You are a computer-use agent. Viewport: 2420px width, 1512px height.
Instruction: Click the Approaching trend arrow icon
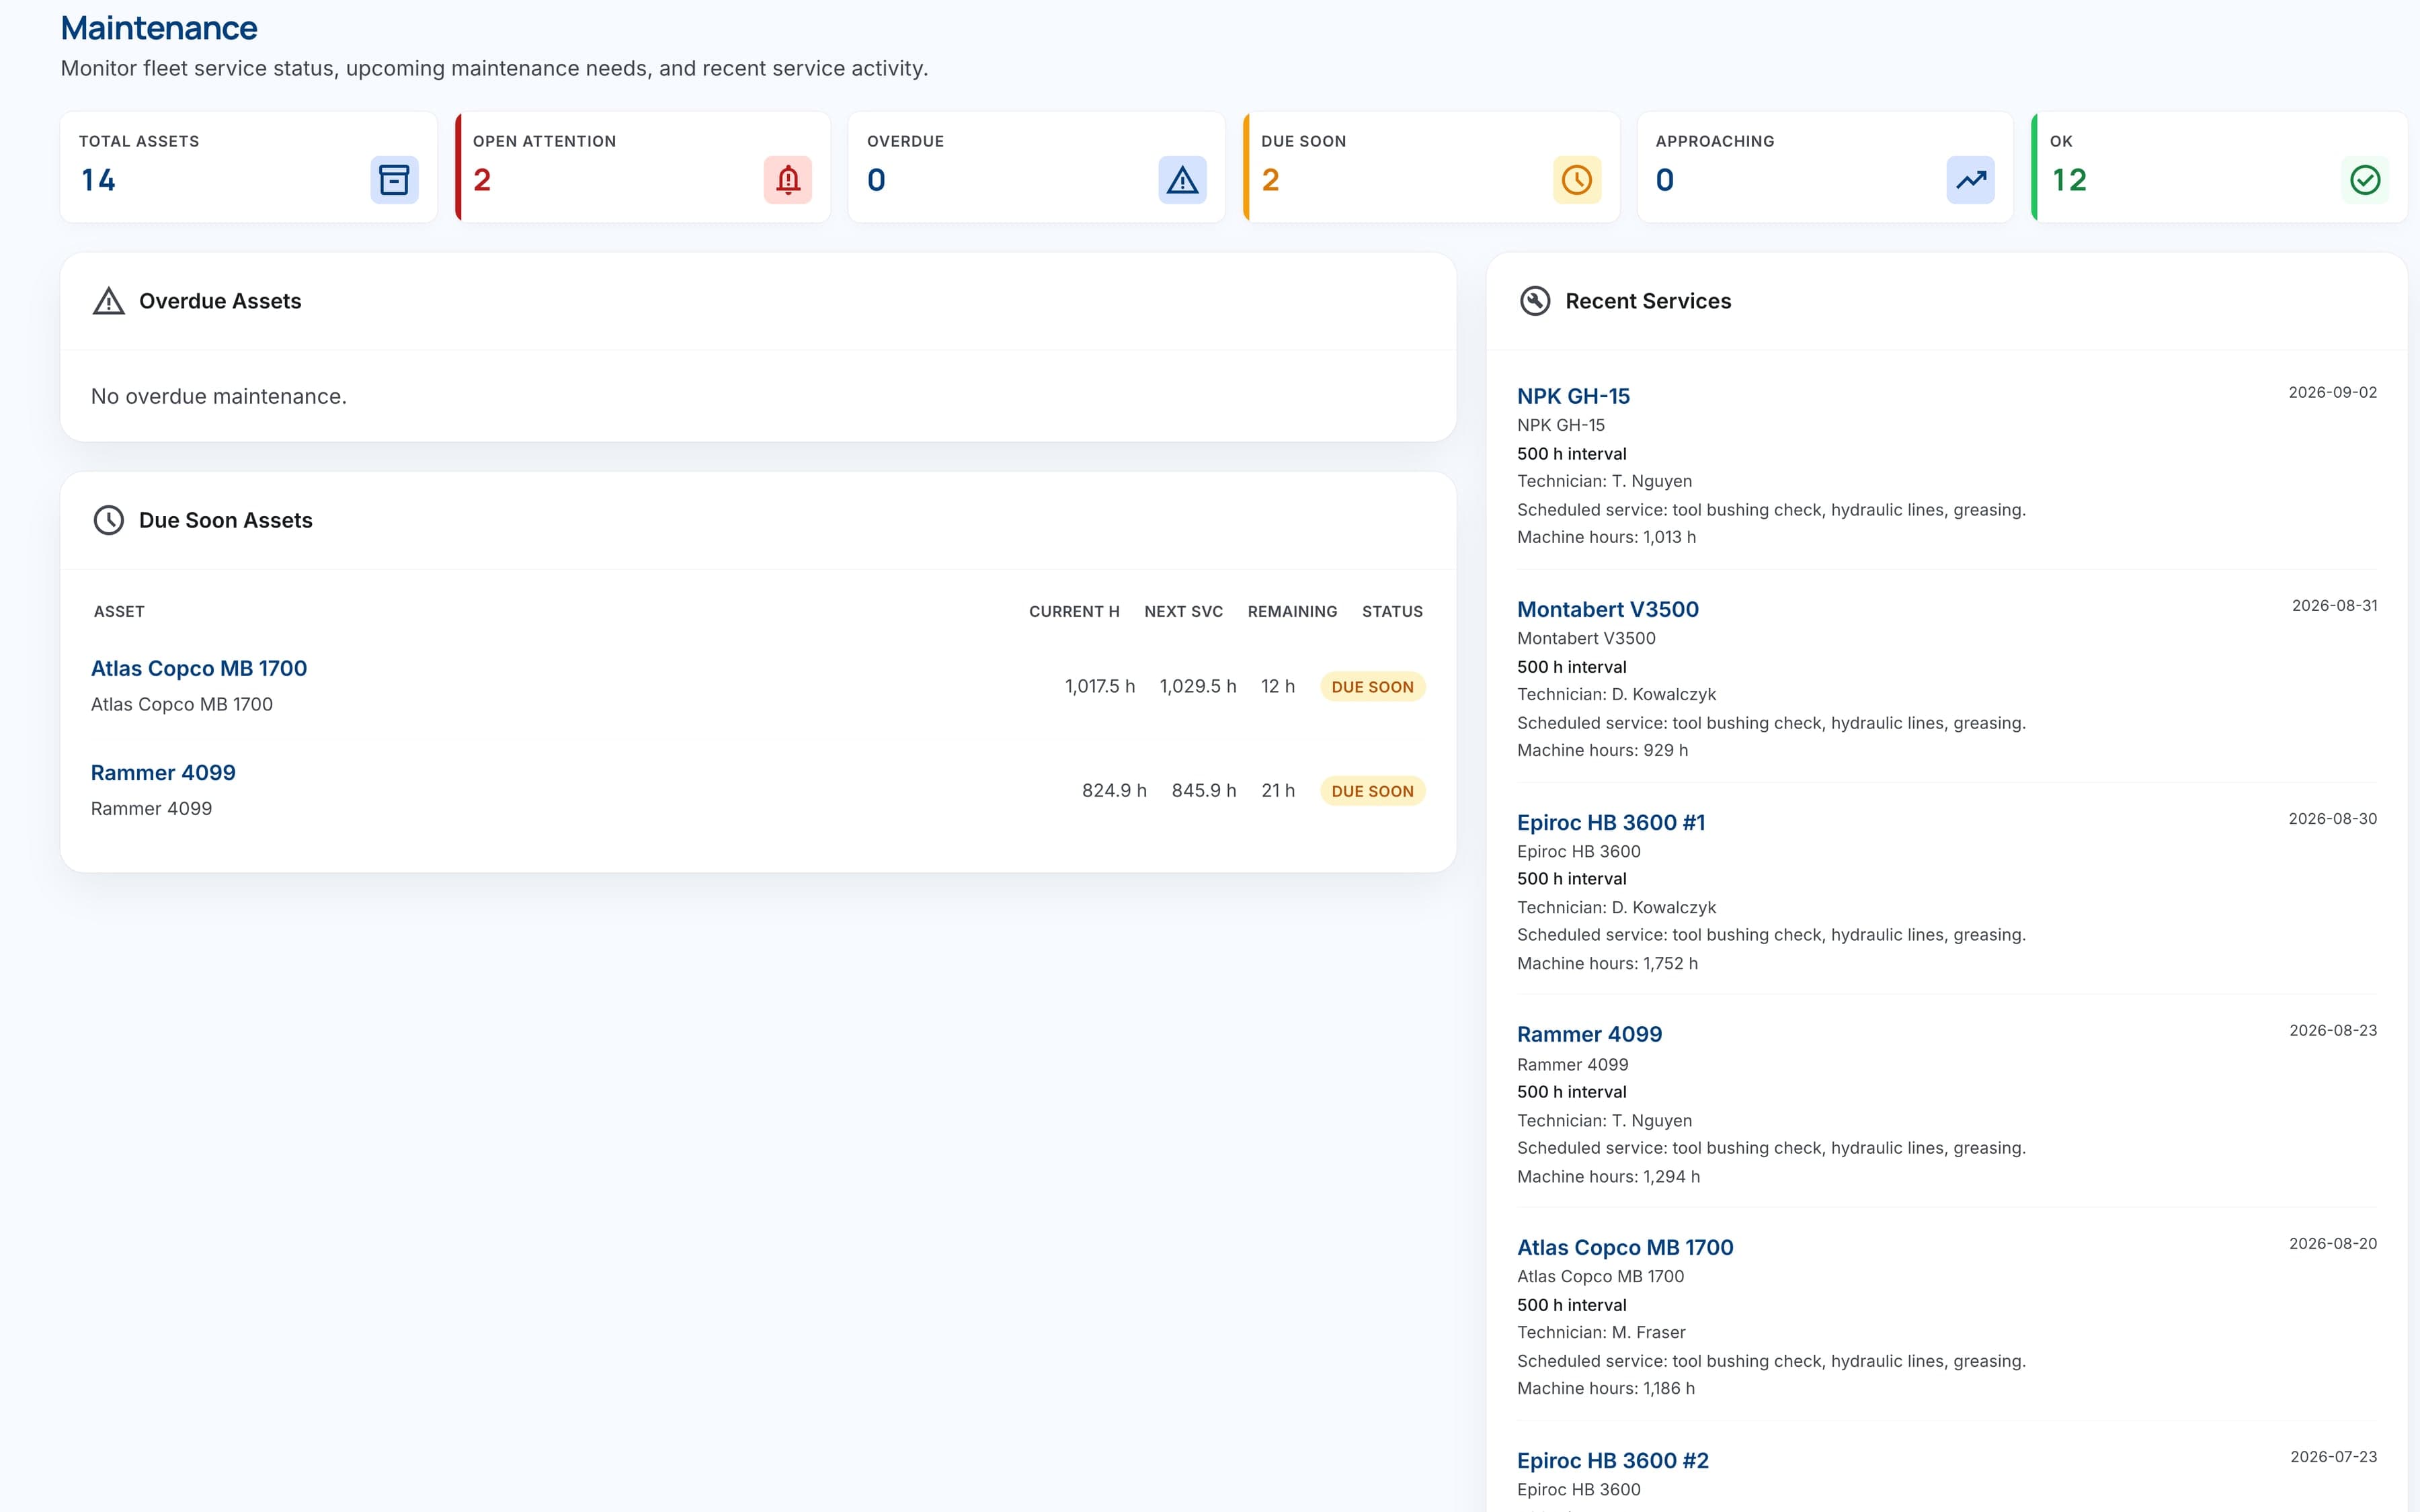click(1971, 180)
